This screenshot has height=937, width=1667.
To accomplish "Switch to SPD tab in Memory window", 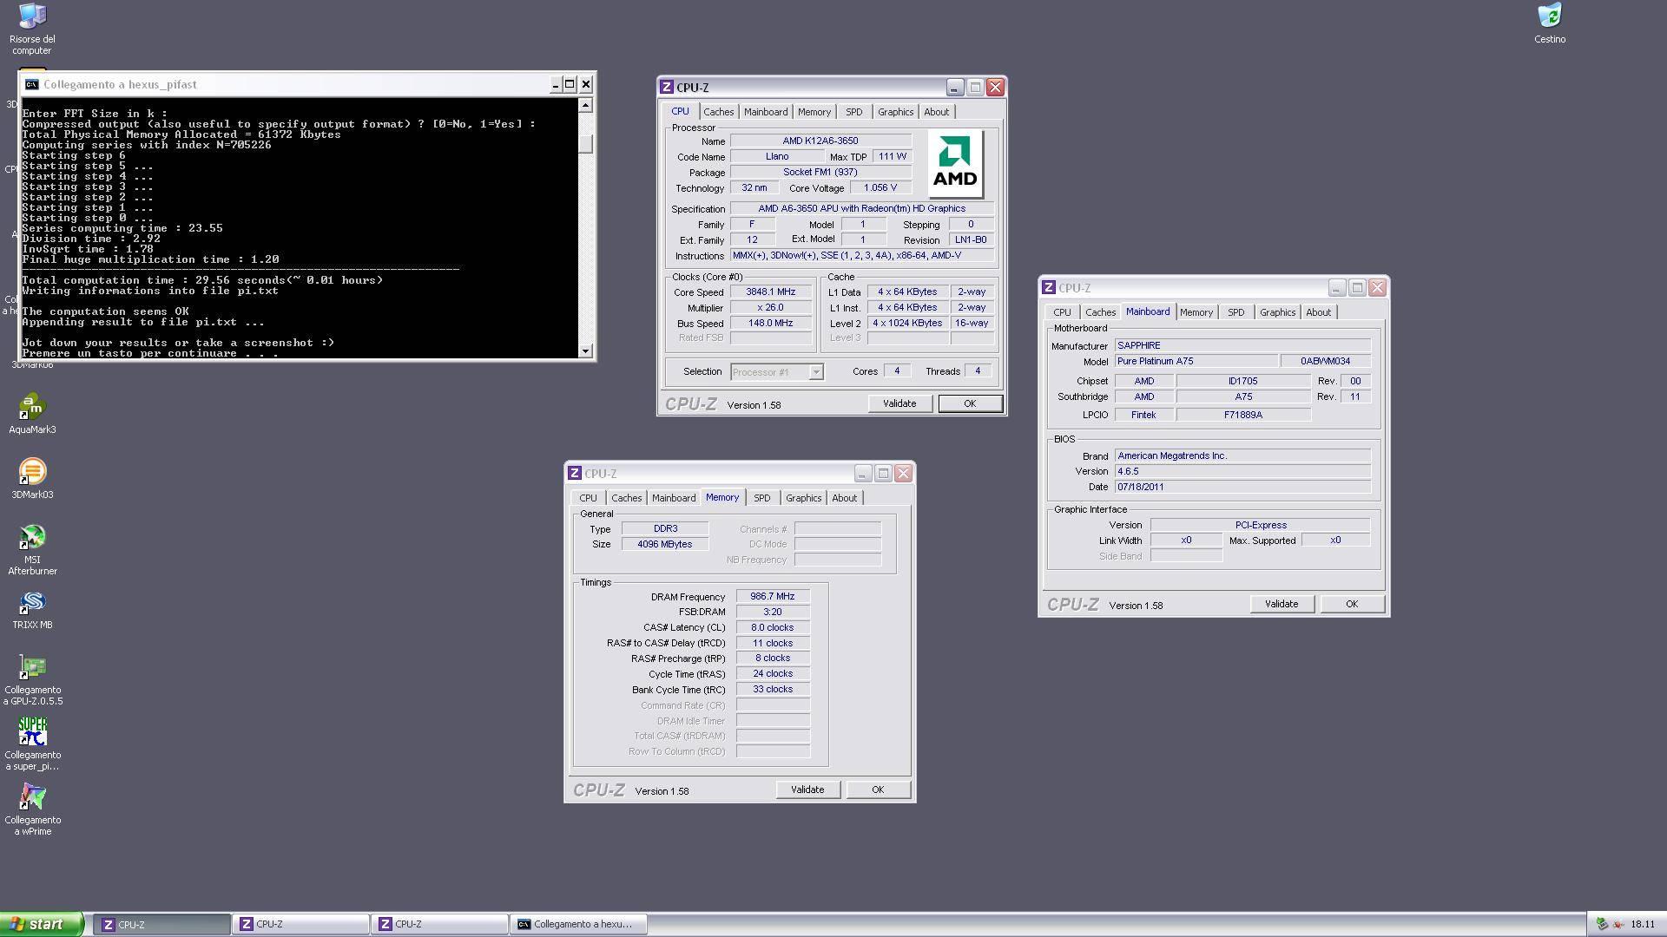I will tap(761, 498).
